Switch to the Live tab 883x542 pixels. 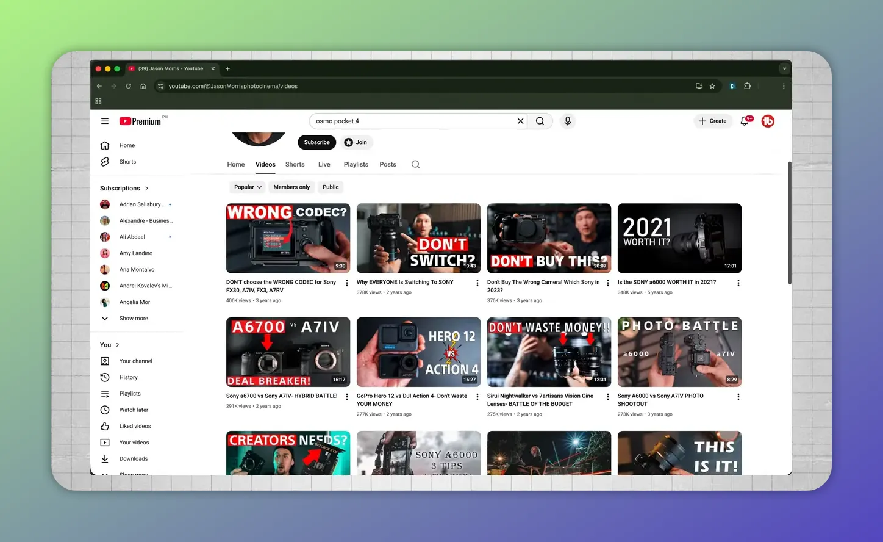pyautogui.click(x=324, y=165)
